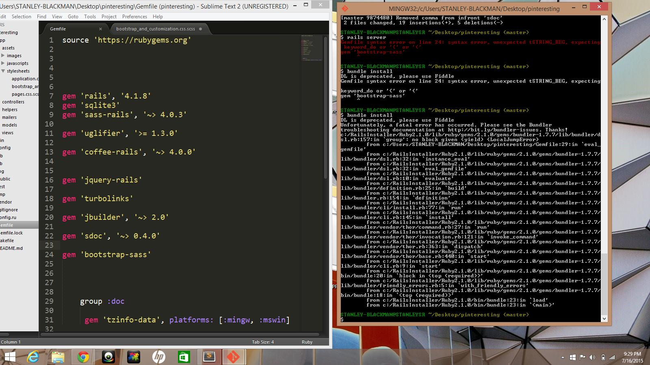The image size is (650, 365).
Task: Change Tab Size setting in status bar
Action: click(x=263, y=342)
